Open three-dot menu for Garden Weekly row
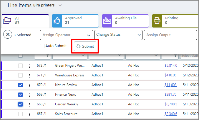199x120 pixels. 29,104
